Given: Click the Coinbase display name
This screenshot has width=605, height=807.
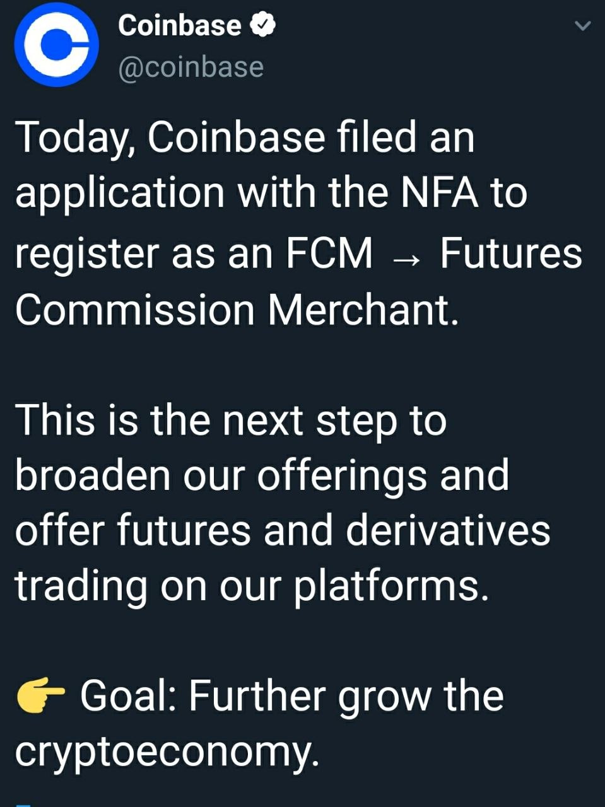Looking at the screenshot, I should click(x=179, y=25).
